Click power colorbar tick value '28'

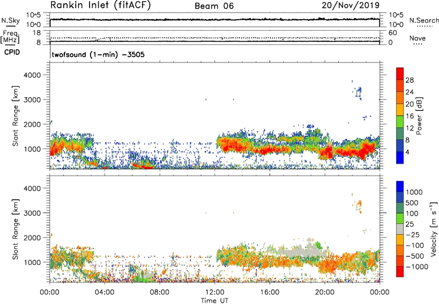[x=409, y=80]
